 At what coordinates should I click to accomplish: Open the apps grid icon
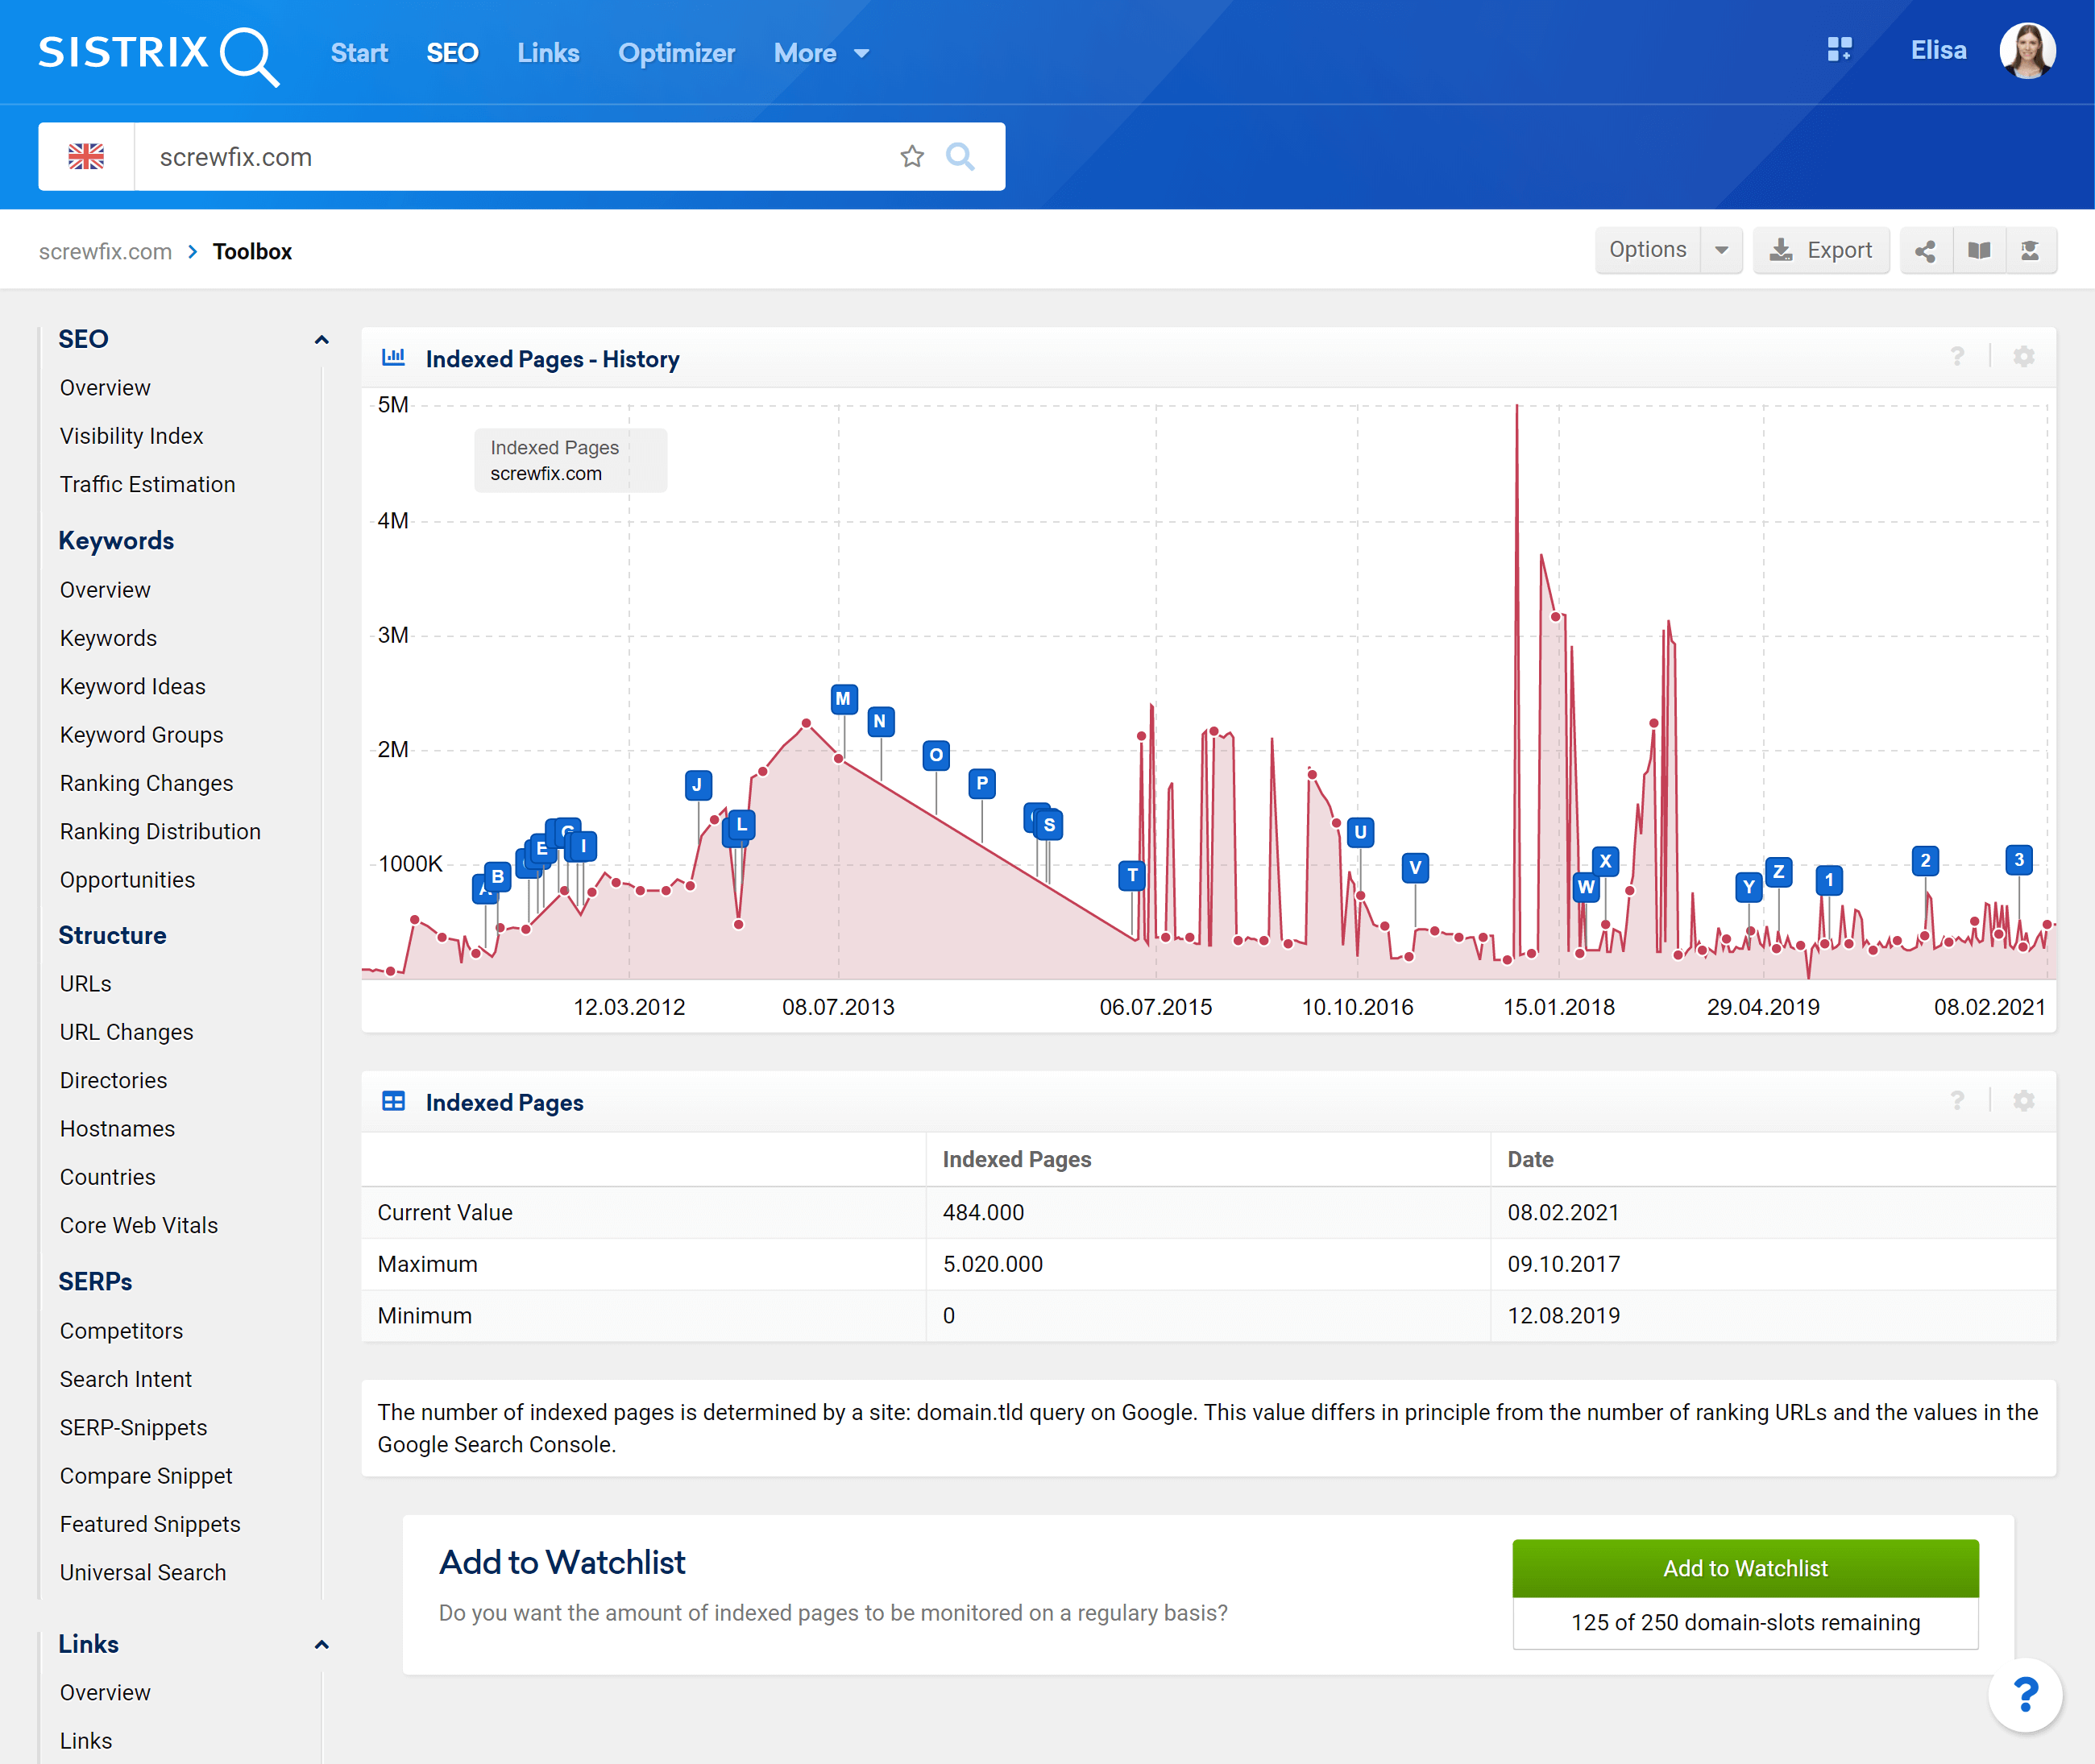click(1839, 50)
